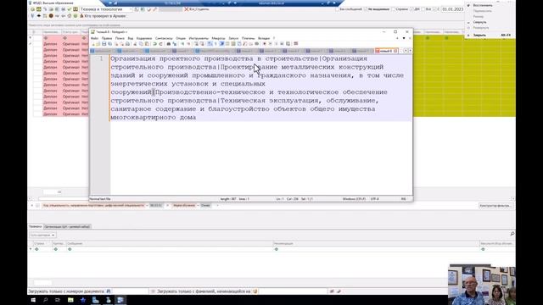Viewport: 543px width, 305px height.
Task: Click the magnifier search icon in checks panel
Action: [x=512, y=234]
